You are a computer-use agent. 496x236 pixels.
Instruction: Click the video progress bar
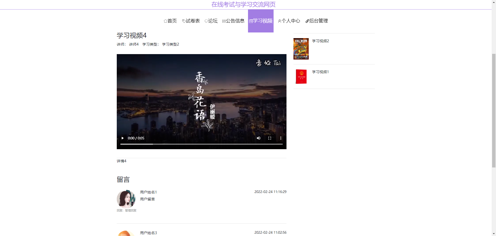[202, 144]
